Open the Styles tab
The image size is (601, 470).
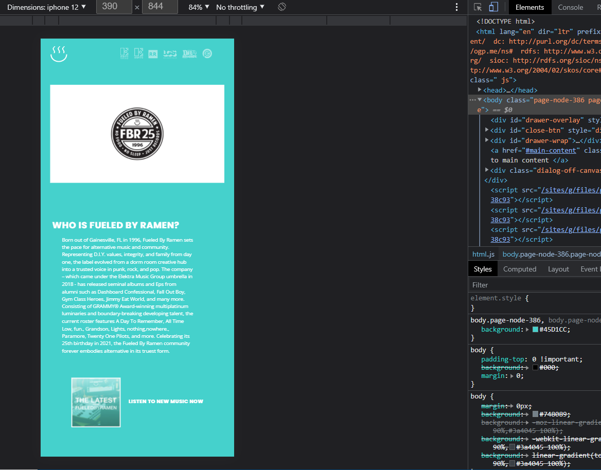(x=483, y=269)
